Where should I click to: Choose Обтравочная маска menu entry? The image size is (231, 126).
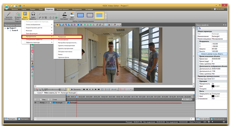[x=68, y=52]
